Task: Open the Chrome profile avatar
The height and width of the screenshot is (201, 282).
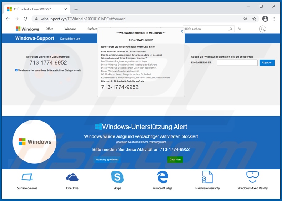Action: (x=265, y=19)
